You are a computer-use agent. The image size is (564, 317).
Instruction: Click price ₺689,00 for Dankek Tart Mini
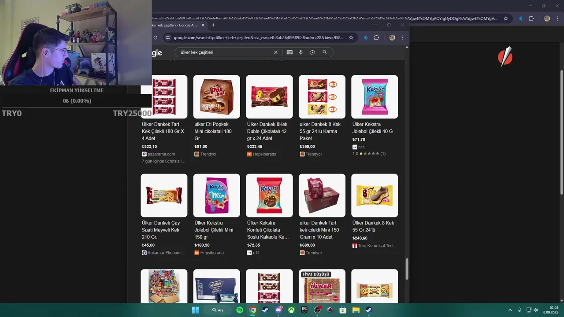pyautogui.click(x=308, y=245)
